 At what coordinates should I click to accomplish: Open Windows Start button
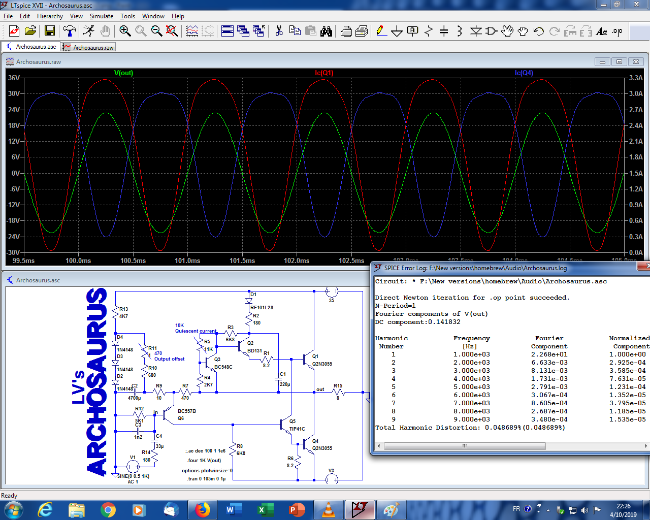(13, 509)
